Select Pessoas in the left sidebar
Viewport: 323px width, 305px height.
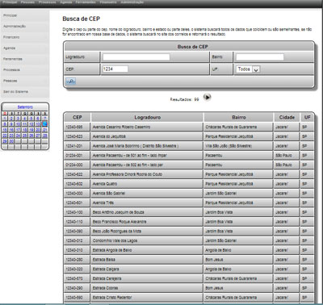25,81
